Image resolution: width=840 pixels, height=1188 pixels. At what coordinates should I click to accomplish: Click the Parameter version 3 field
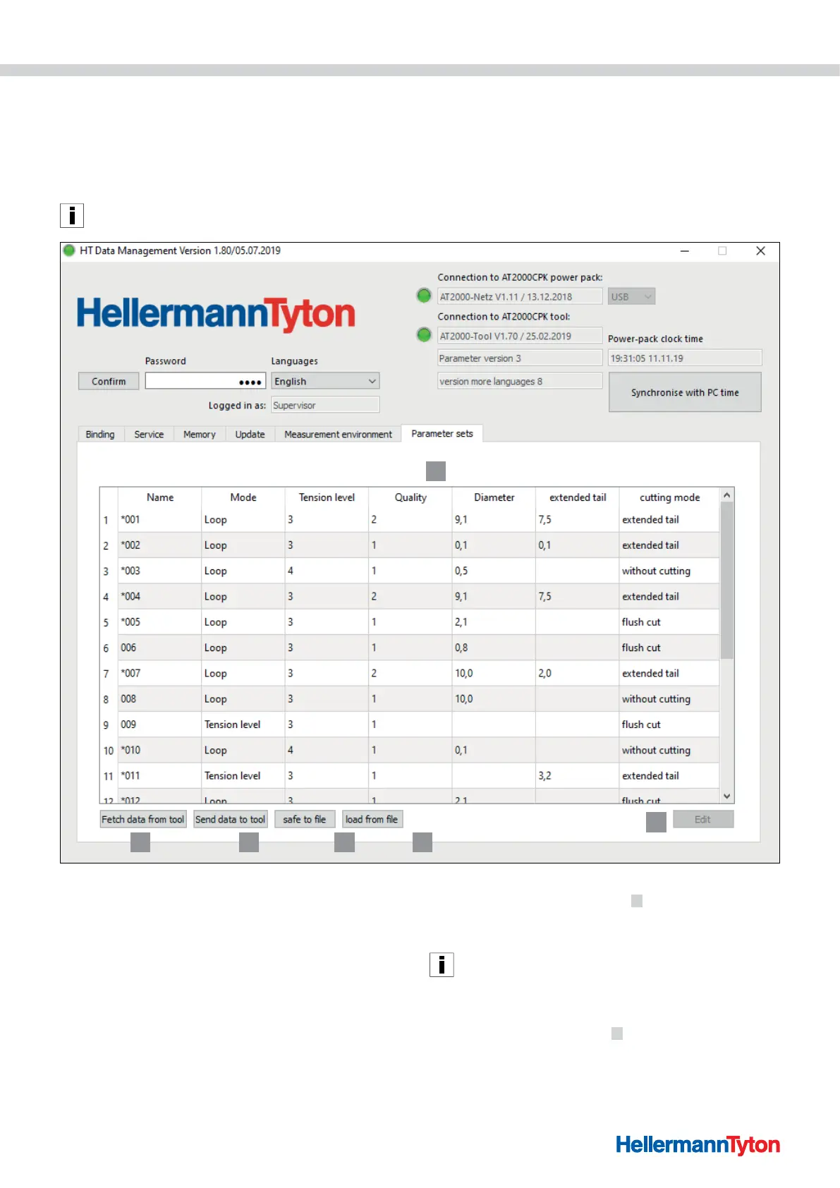[520, 358]
